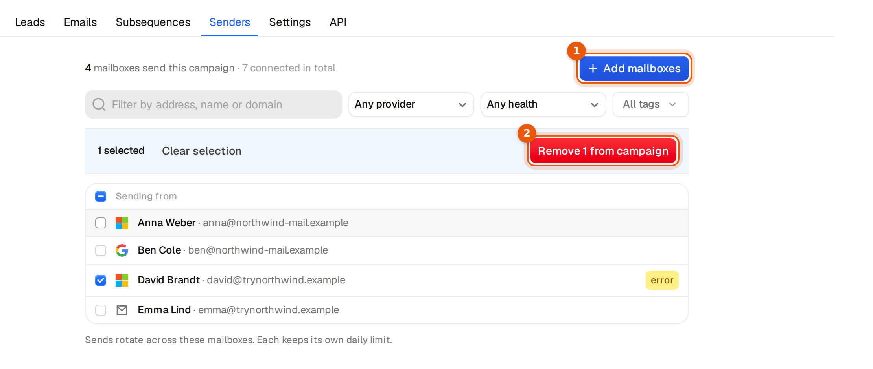Click the Anna Weber mailbox name

(x=167, y=223)
